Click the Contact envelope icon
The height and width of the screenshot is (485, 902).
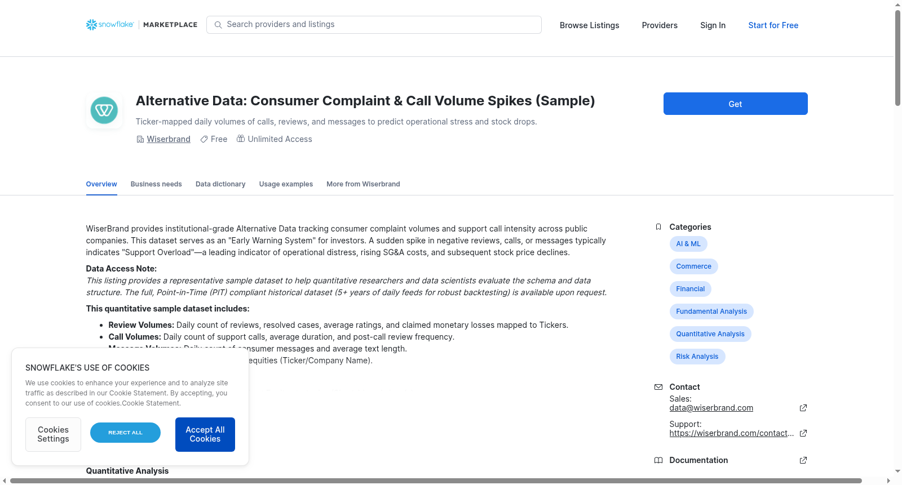click(658, 387)
